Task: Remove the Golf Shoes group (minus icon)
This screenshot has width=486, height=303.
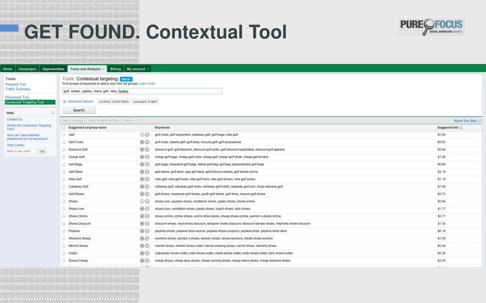Action: (x=147, y=194)
